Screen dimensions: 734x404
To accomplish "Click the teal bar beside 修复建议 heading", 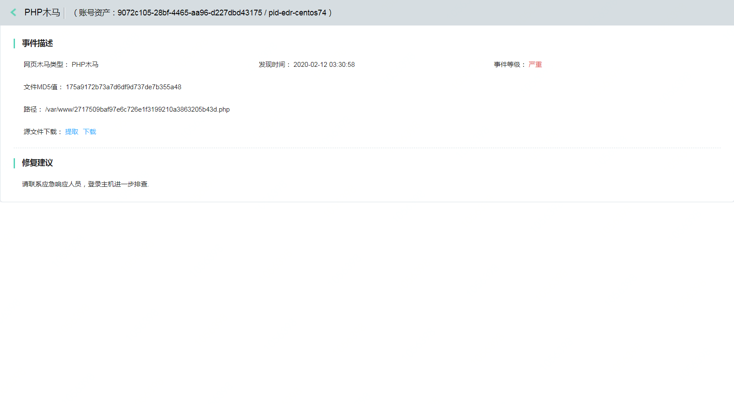I will tap(14, 163).
